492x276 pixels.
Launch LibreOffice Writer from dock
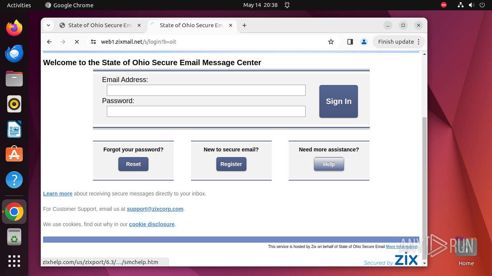pos(14,129)
